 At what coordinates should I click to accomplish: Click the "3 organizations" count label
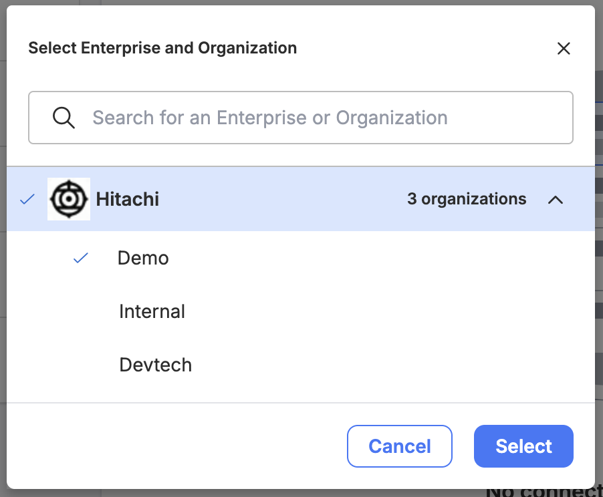pyautogui.click(x=467, y=199)
